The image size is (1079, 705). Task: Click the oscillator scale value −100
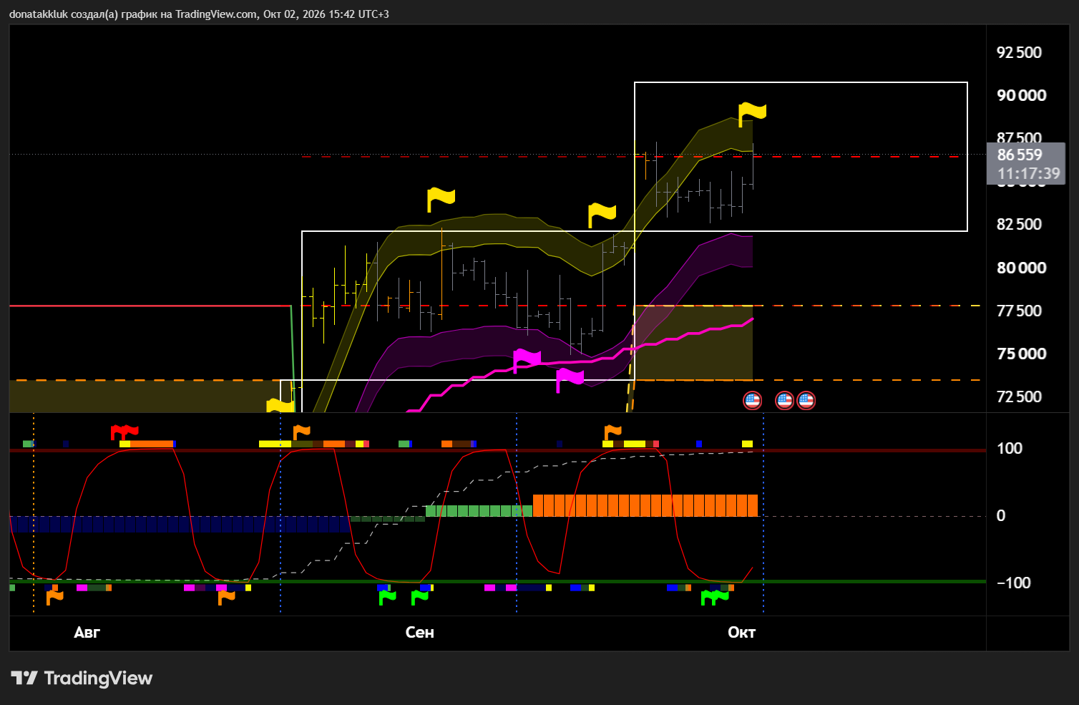pos(1014,583)
